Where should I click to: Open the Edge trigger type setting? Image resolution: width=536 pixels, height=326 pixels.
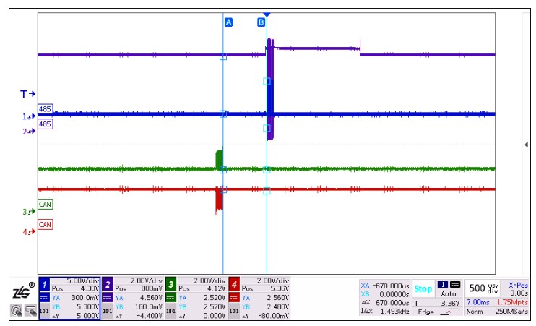coord(426,312)
